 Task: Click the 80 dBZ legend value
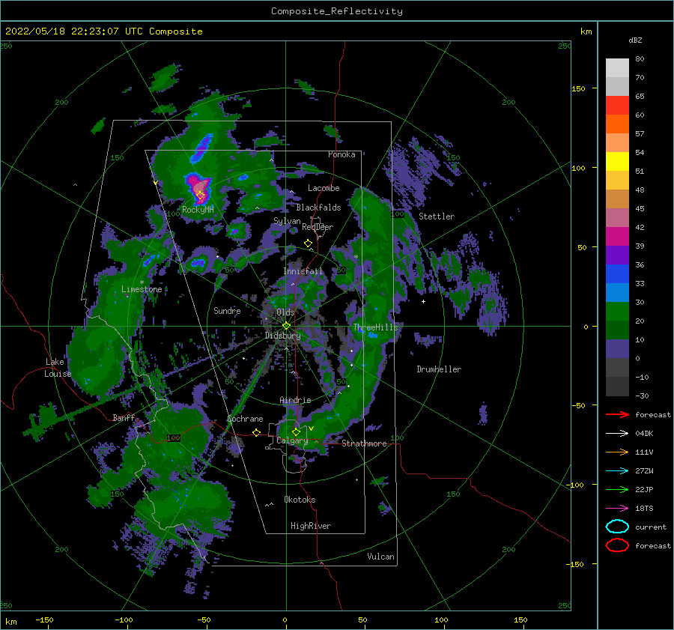640,59
